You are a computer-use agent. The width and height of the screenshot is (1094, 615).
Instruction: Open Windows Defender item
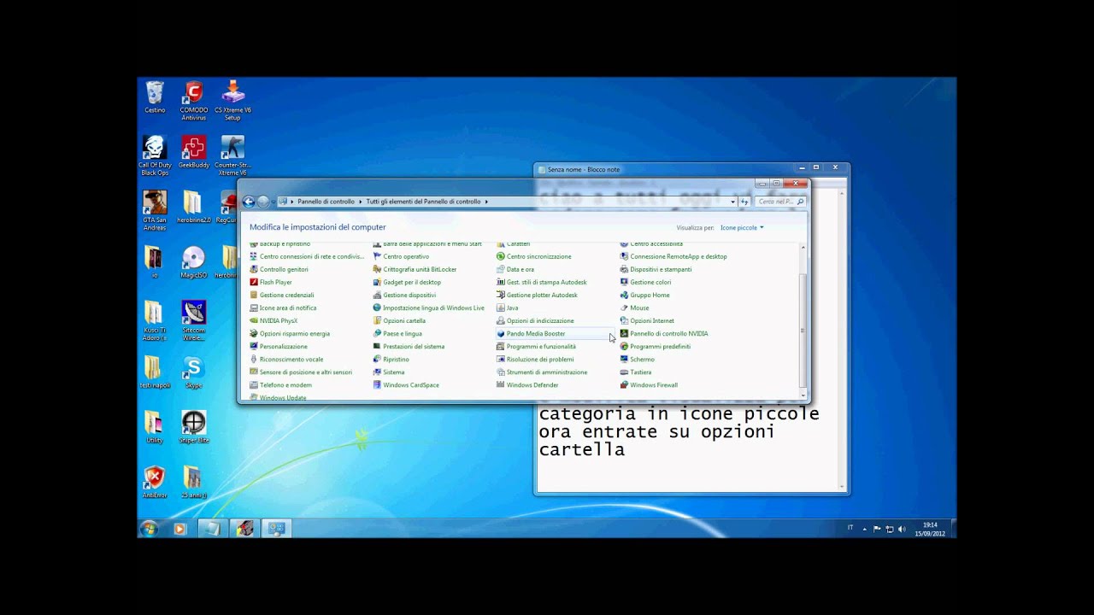click(526, 384)
